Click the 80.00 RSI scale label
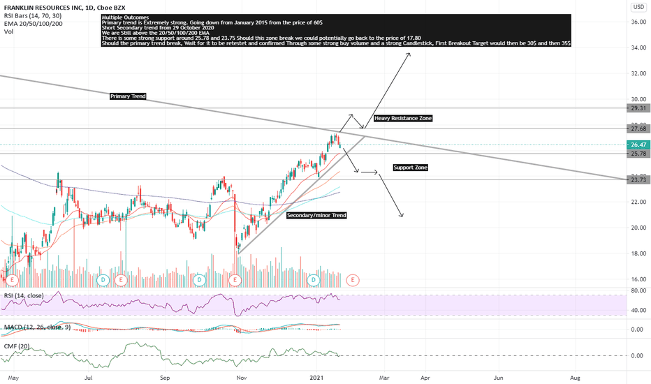 pos(638,290)
